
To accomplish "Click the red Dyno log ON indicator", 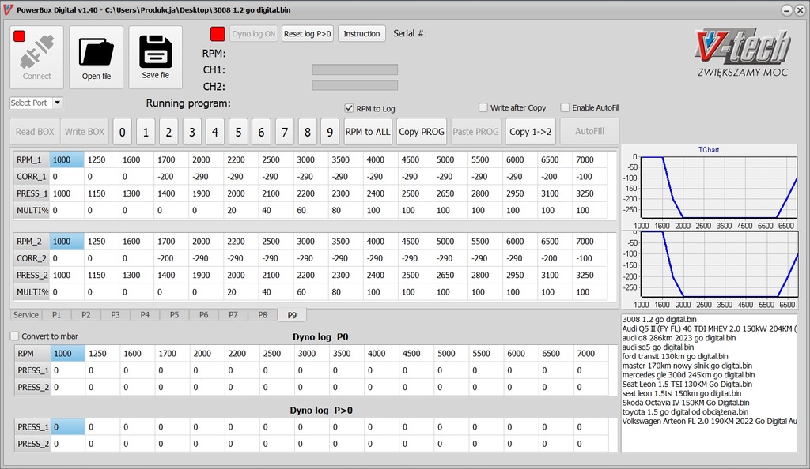I will click(218, 33).
